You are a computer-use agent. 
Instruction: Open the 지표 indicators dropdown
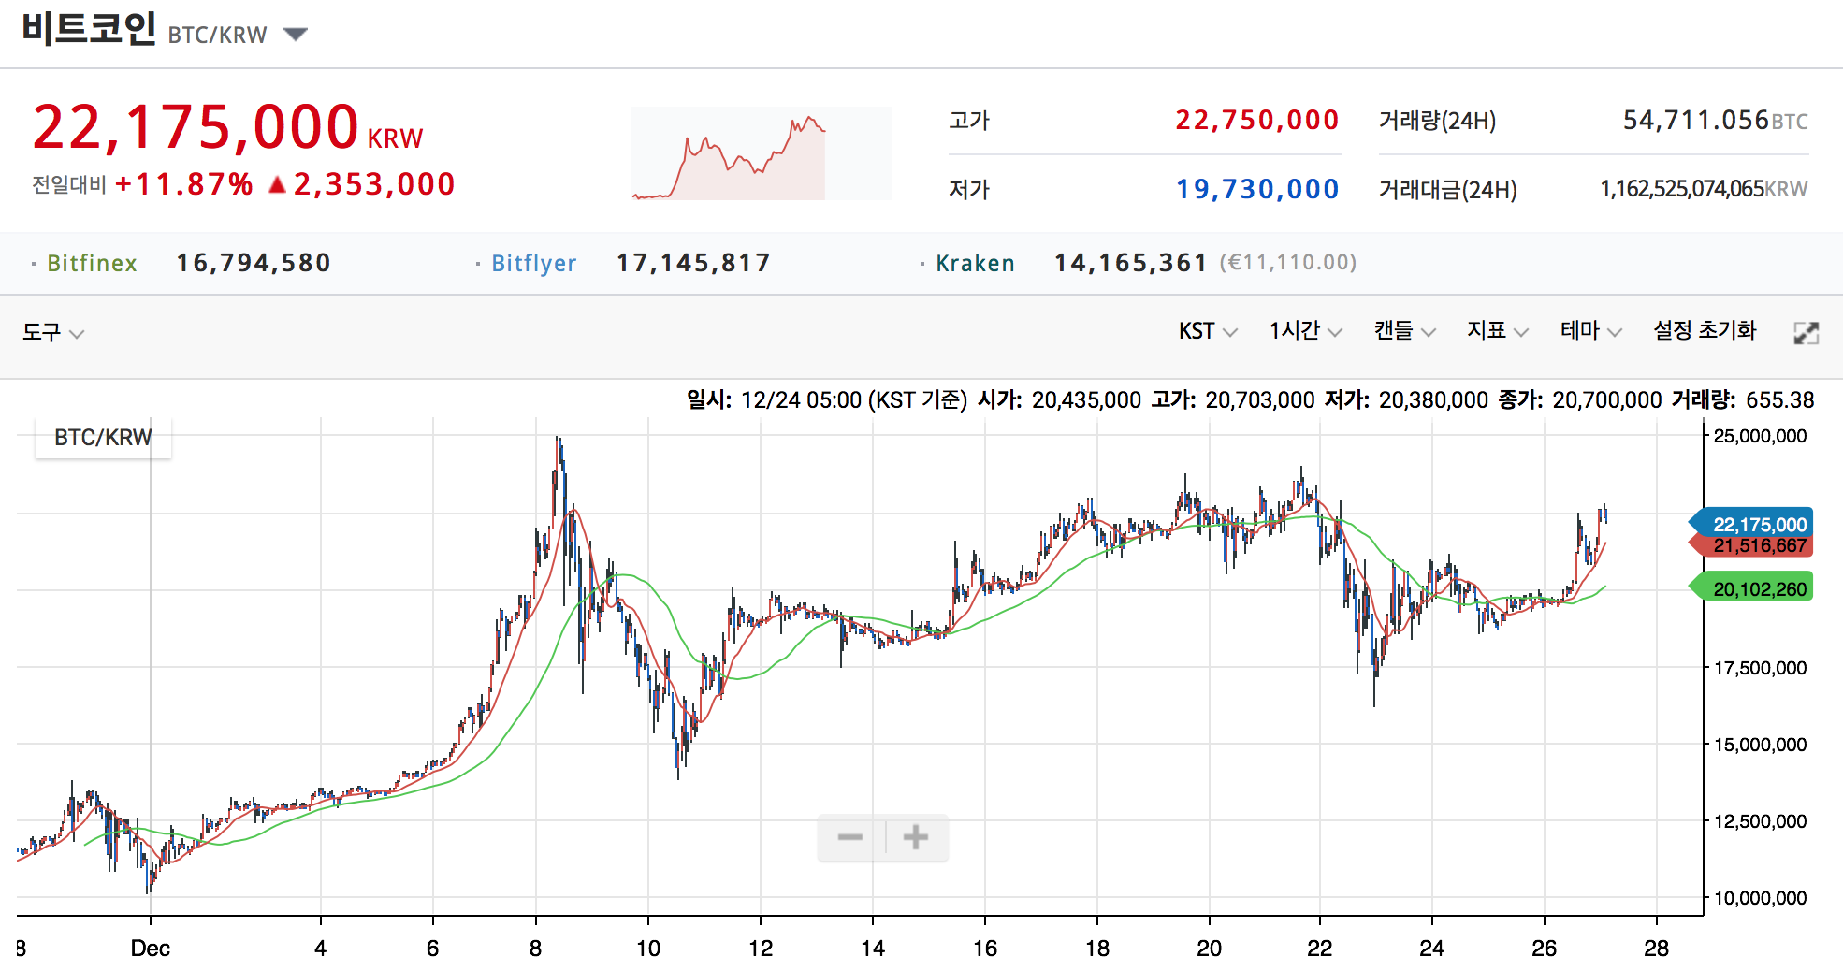tap(1498, 331)
